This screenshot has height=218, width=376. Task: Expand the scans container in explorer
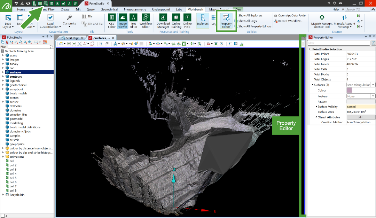[3, 55]
